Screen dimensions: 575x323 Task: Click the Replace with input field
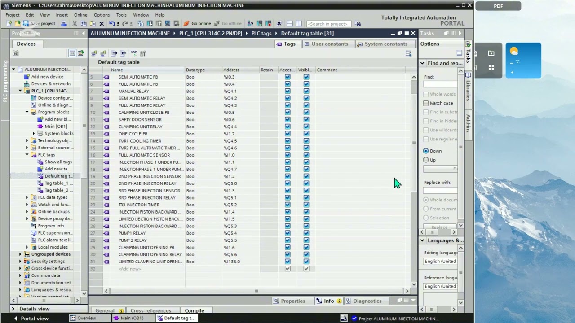[x=440, y=190]
